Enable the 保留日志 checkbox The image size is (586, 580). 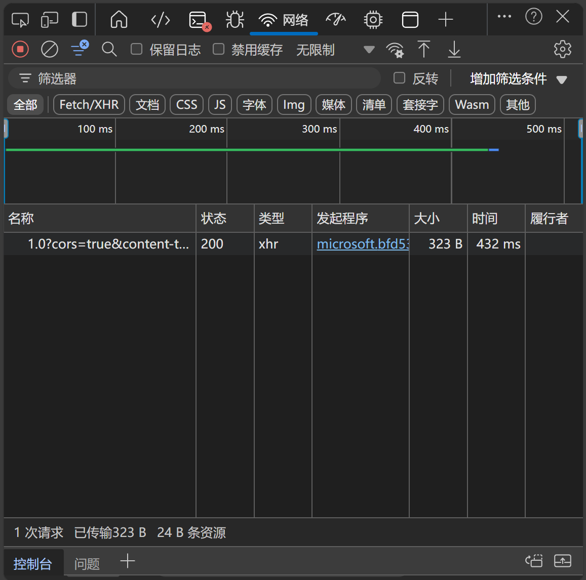tap(137, 49)
